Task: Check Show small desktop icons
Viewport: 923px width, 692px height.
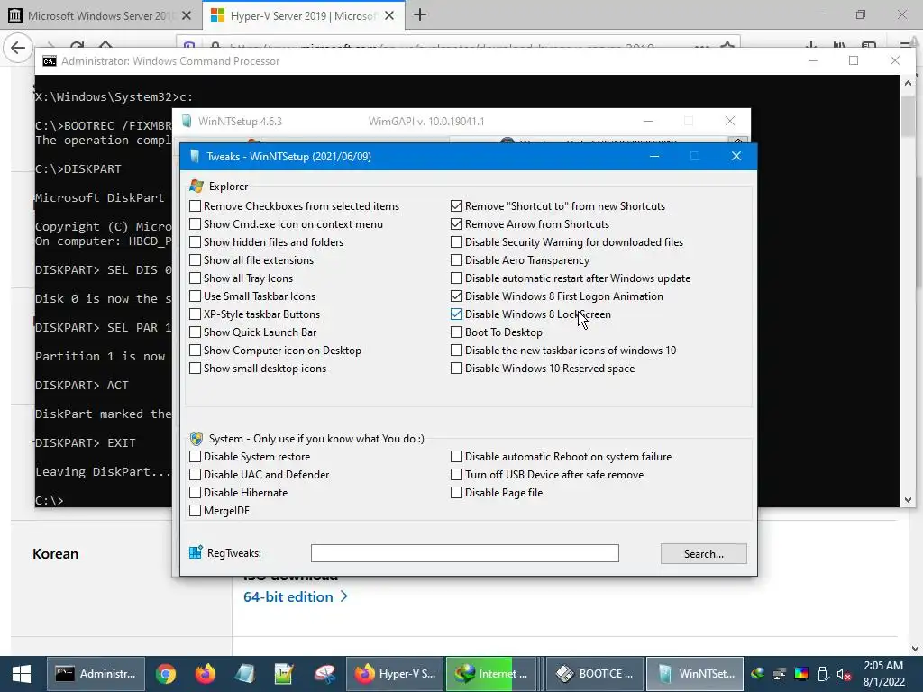Action: point(195,369)
